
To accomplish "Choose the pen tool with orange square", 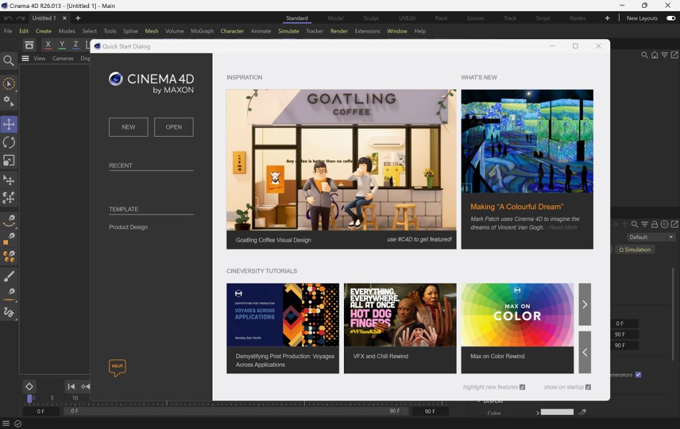I will click(x=9, y=238).
